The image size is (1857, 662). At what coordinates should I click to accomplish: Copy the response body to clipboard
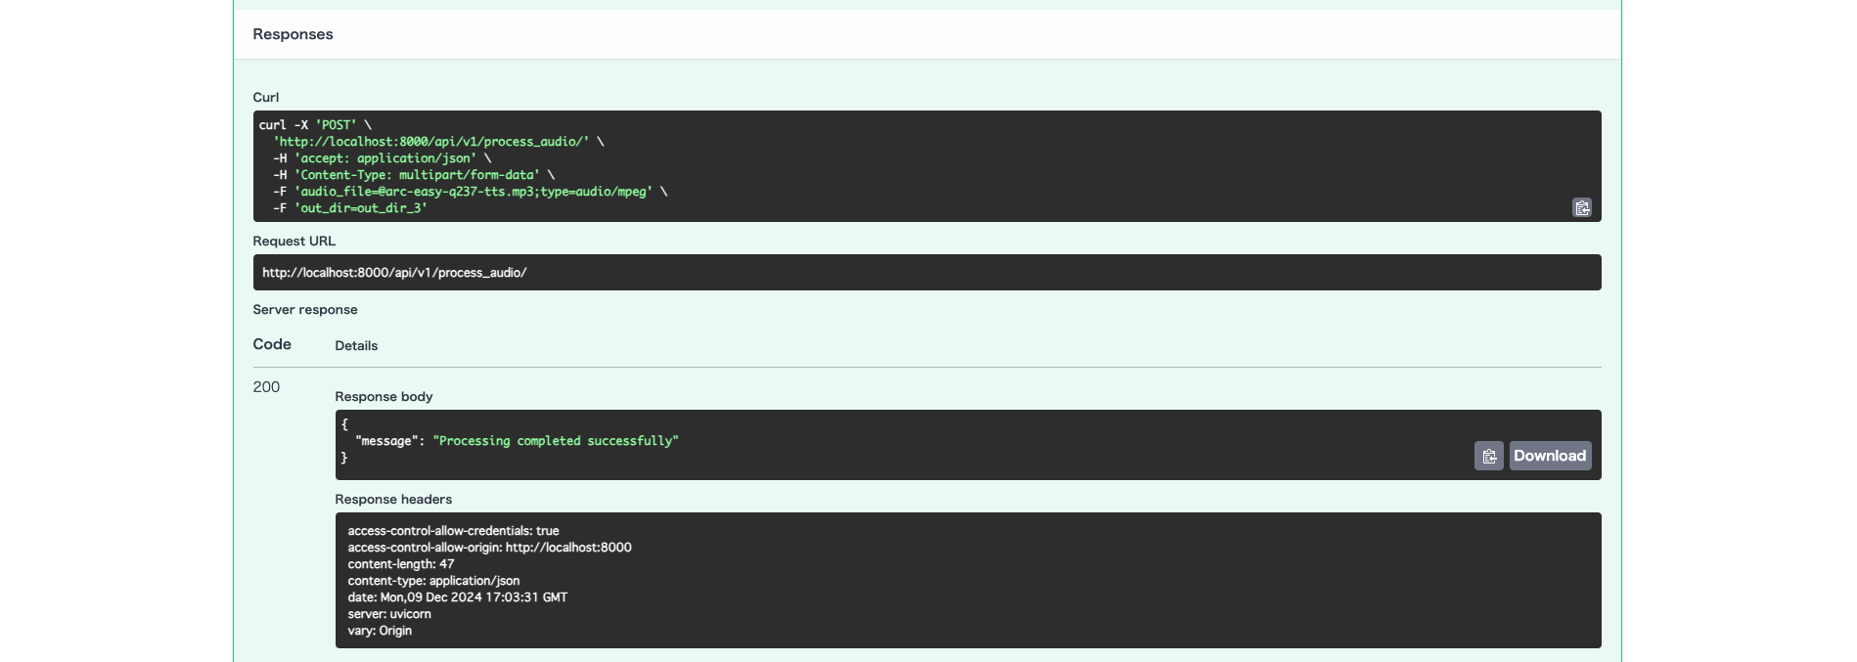(x=1488, y=456)
